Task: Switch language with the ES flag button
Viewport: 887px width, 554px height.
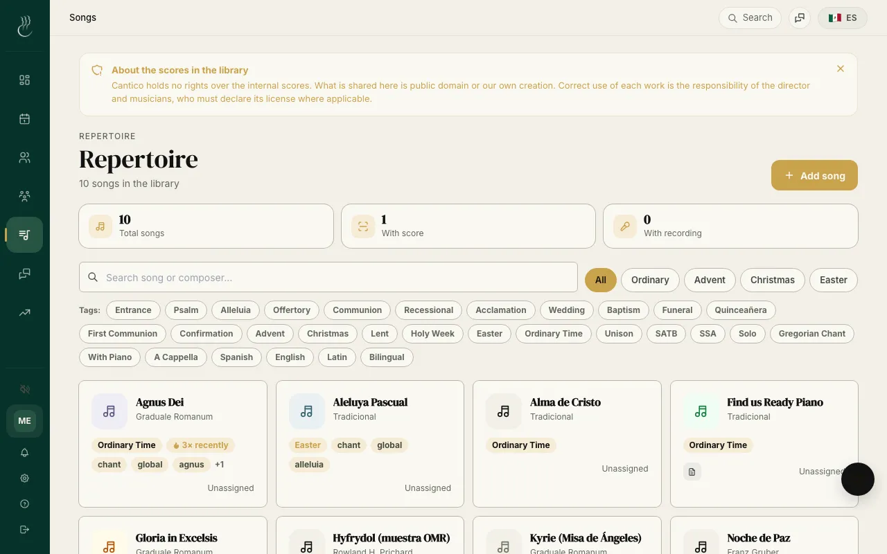Action: [843, 18]
